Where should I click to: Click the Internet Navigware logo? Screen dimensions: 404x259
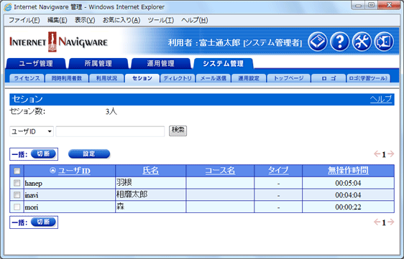pyautogui.click(x=58, y=42)
